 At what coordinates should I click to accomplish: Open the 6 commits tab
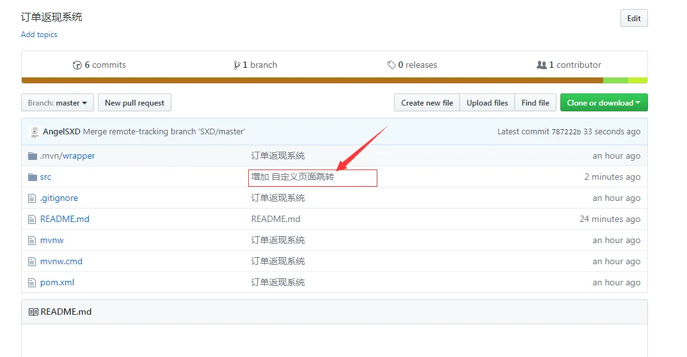tap(99, 65)
